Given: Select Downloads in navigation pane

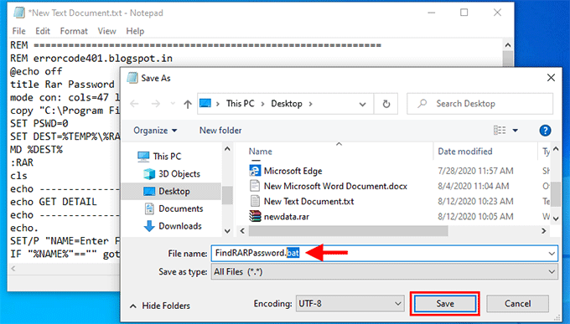Looking at the screenshot, I should point(180,226).
